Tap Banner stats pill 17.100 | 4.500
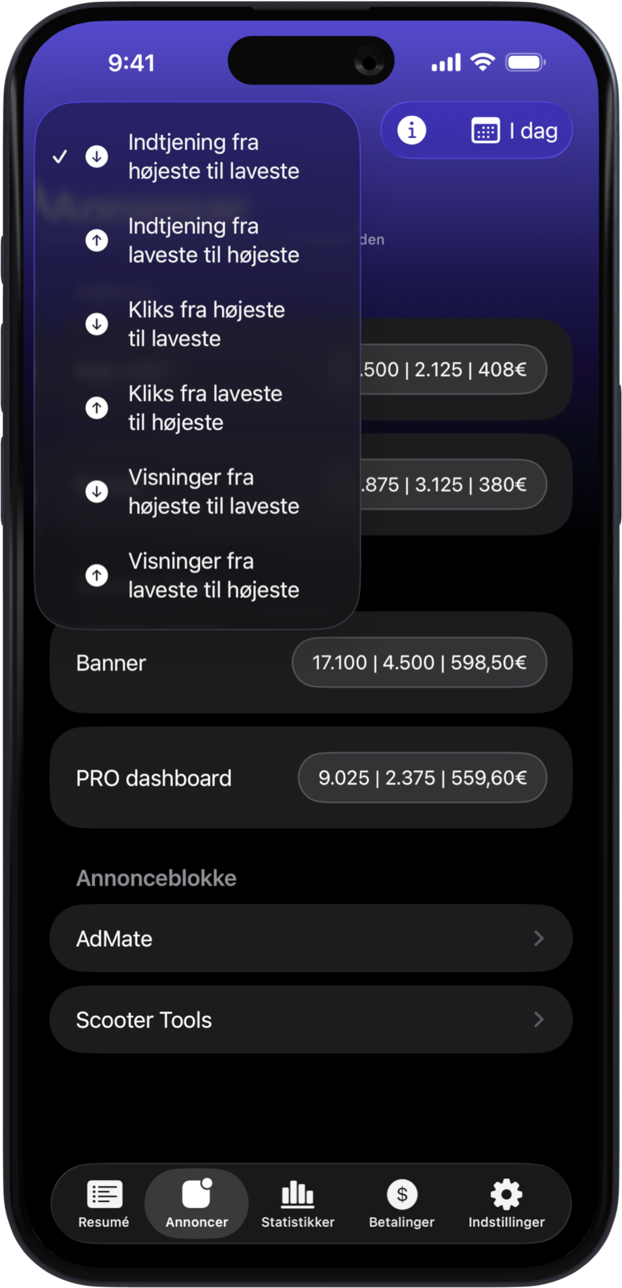The width and height of the screenshot is (622, 1288). tap(419, 663)
